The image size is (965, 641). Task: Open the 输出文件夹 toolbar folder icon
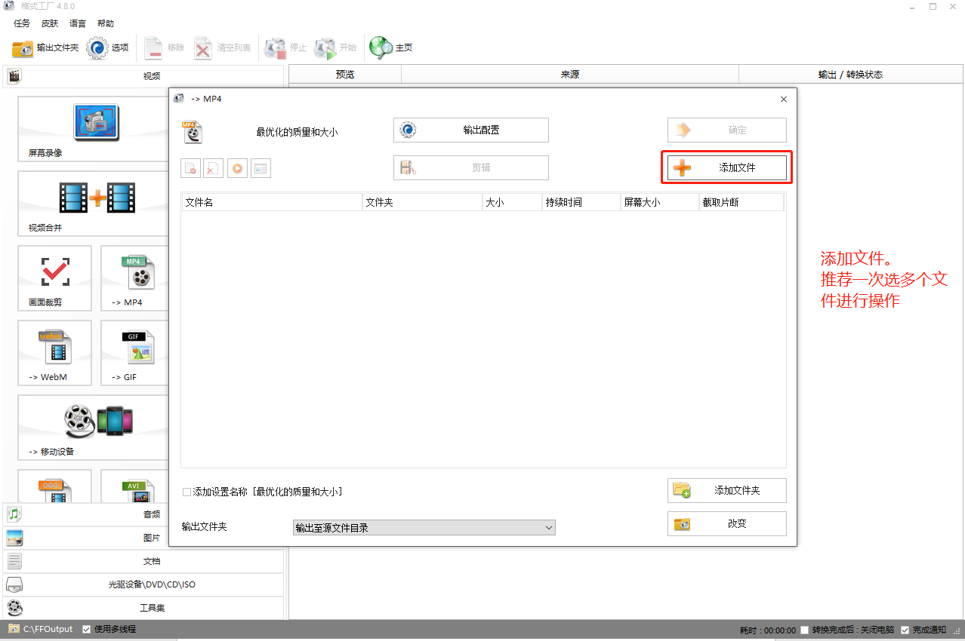(x=23, y=48)
